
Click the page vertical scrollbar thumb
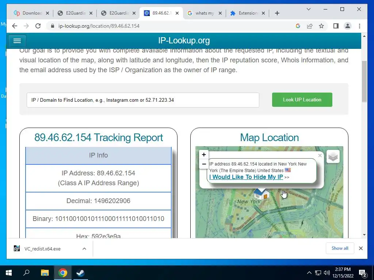364,82
